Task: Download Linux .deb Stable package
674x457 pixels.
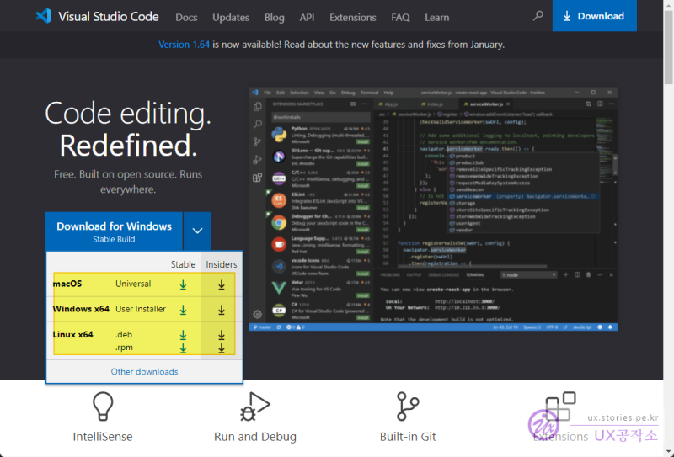Action: [183, 335]
